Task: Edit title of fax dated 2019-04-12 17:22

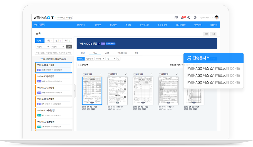Action: click(151, 74)
